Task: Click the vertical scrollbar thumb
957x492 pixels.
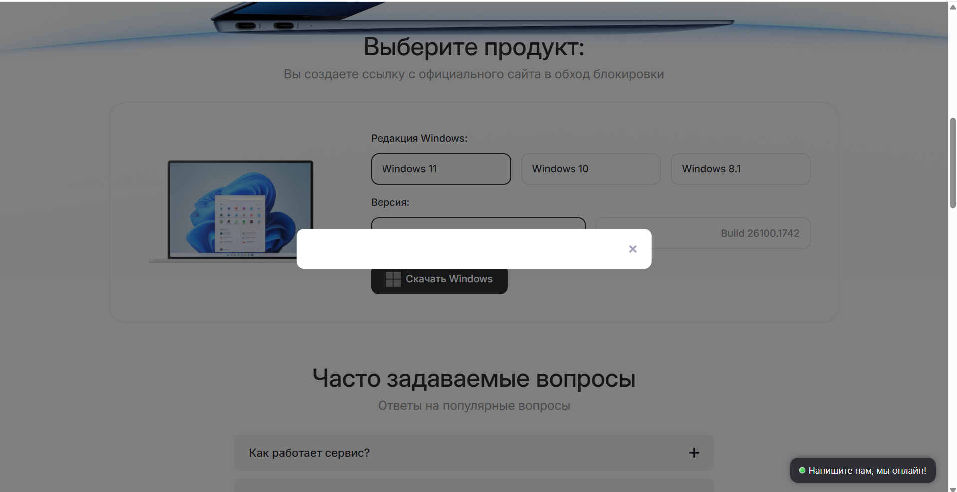Action: pos(952,163)
